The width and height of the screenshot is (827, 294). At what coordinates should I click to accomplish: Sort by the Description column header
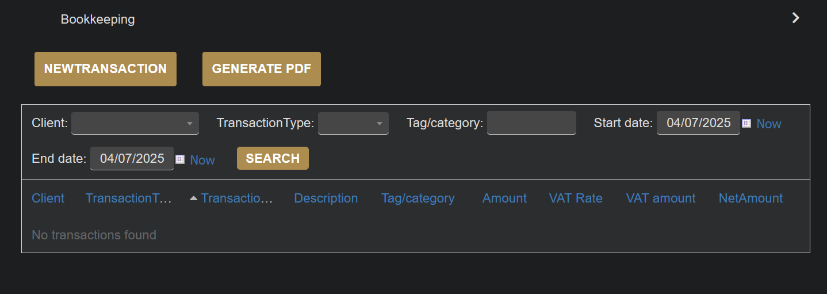coord(326,198)
